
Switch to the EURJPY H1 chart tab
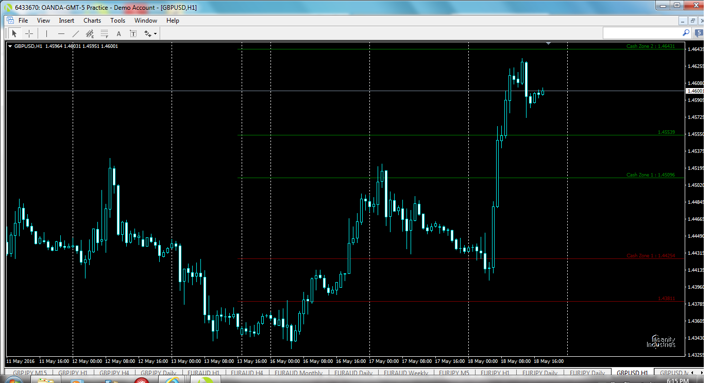[495, 373]
